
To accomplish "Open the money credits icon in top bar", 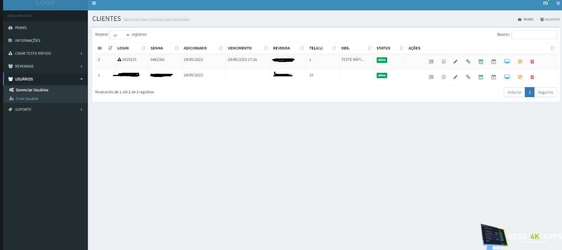I will point(546,3).
